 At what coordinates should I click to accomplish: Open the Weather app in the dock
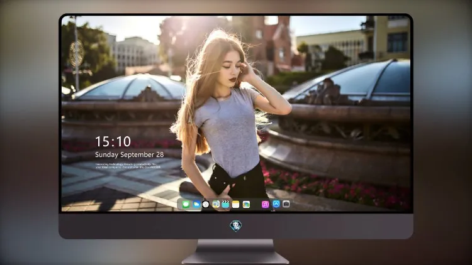point(196,204)
